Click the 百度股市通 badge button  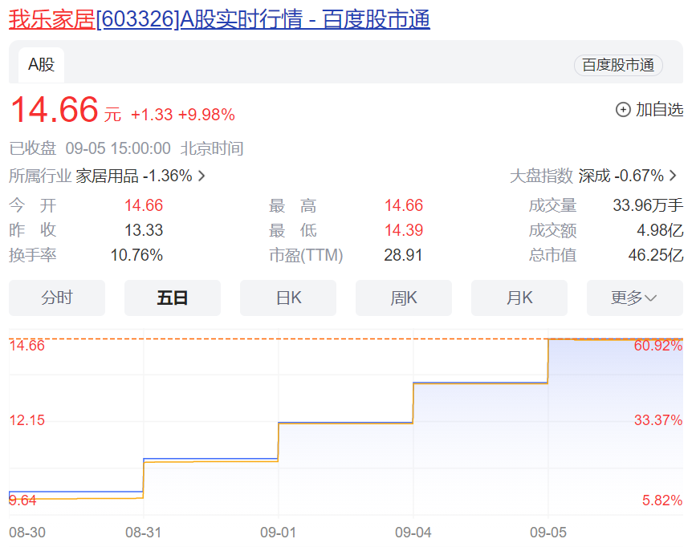coord(618,65)
